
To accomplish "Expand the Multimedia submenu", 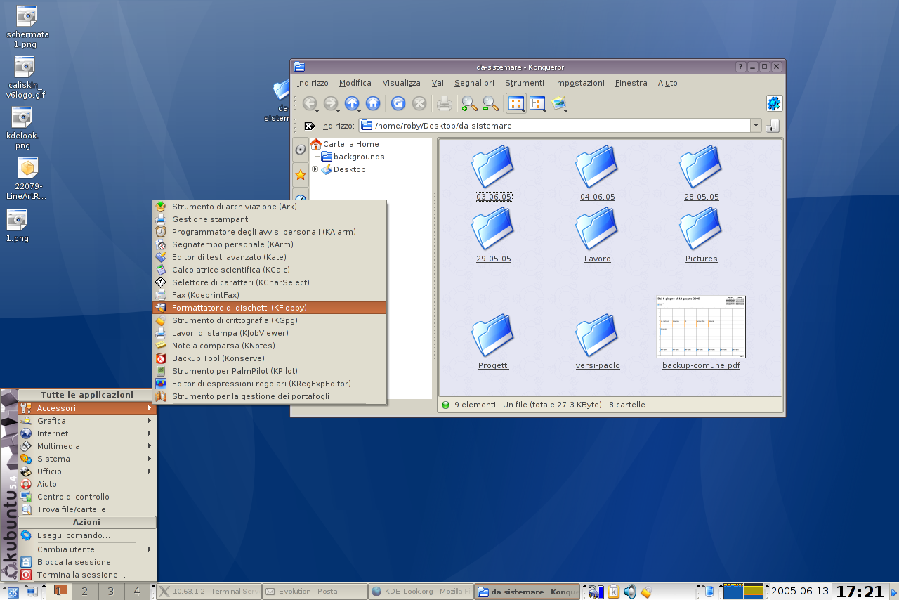I will click(87, 446).
